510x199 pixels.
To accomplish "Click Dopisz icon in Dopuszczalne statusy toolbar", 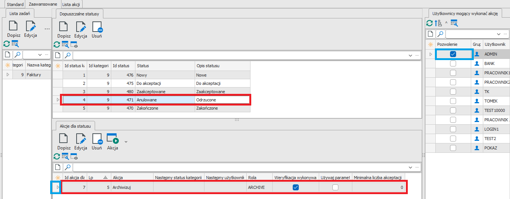I will click(64, 27).
